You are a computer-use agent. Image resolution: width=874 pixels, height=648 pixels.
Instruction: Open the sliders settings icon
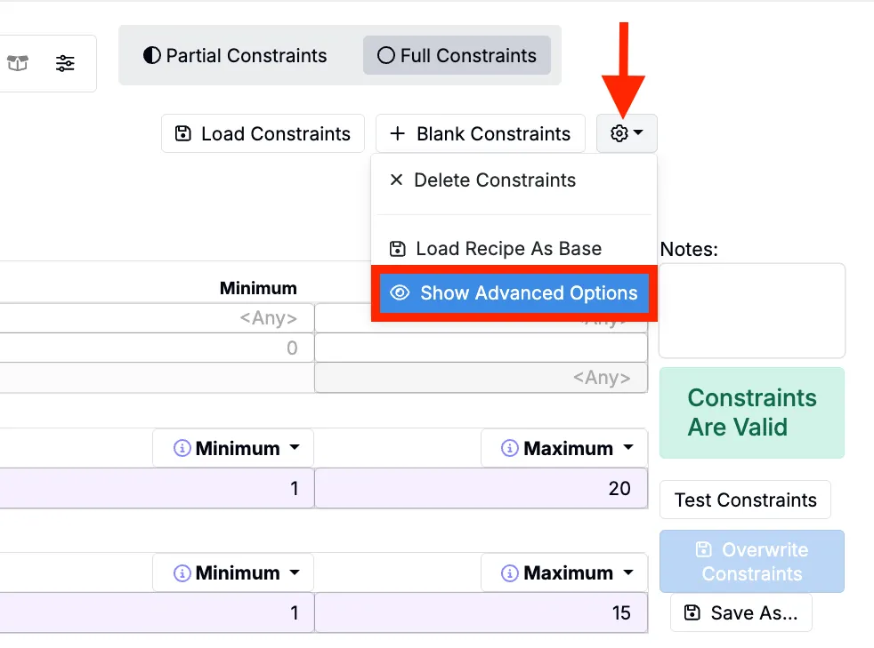click(65, 63)
